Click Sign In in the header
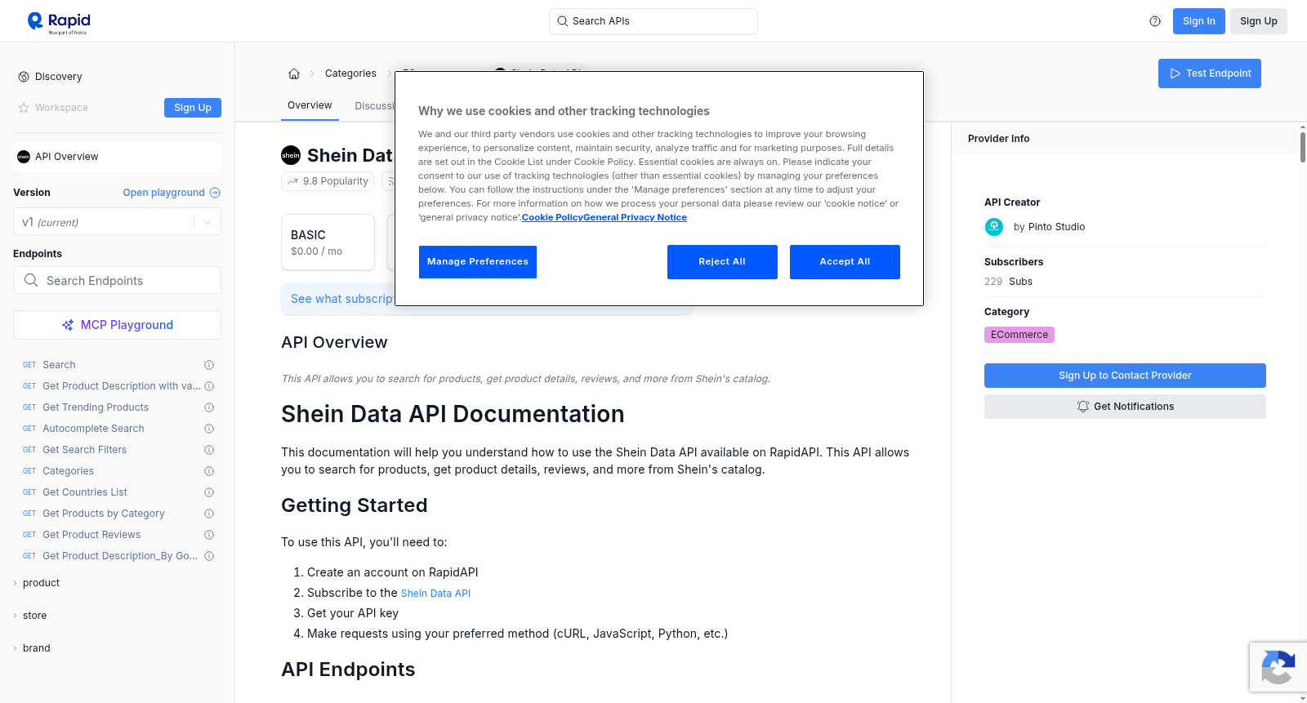 pyautogui.click(x=1199, y=21)
